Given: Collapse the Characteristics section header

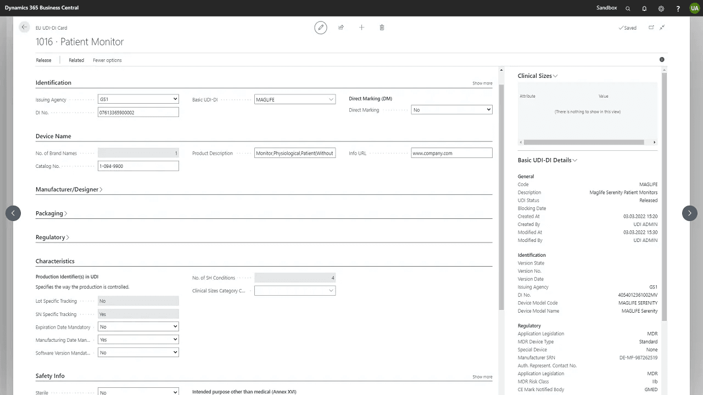Looking at the screenshot, I should [x=55, y=261].
